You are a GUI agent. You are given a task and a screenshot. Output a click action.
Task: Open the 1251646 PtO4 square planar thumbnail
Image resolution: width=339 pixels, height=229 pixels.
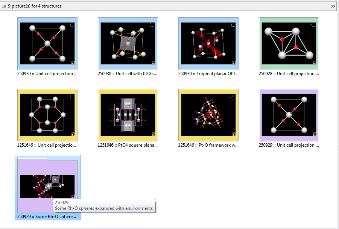[128, 115]
